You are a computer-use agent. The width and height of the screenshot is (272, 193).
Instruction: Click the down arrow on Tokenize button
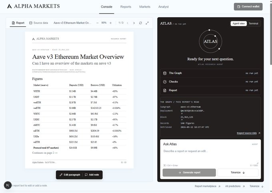coord(244,173)
